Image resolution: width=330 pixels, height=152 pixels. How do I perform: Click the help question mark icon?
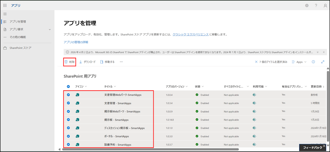[x=316, y=6]
